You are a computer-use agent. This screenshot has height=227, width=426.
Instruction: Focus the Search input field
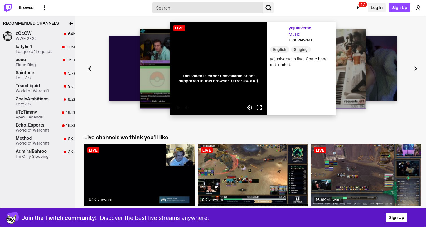point(207,8)
